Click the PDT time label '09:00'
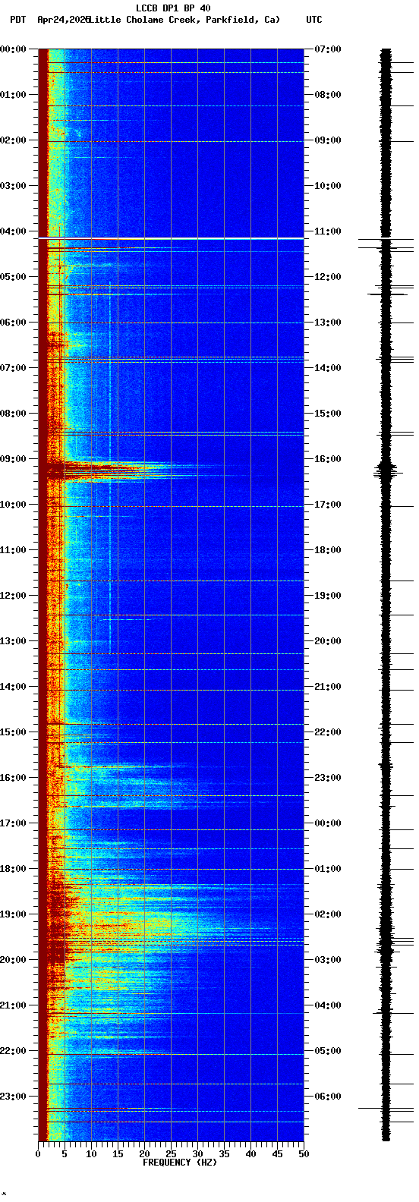Screen dimensions: 419x1202 pyautogui.click(x=13, y=459)
